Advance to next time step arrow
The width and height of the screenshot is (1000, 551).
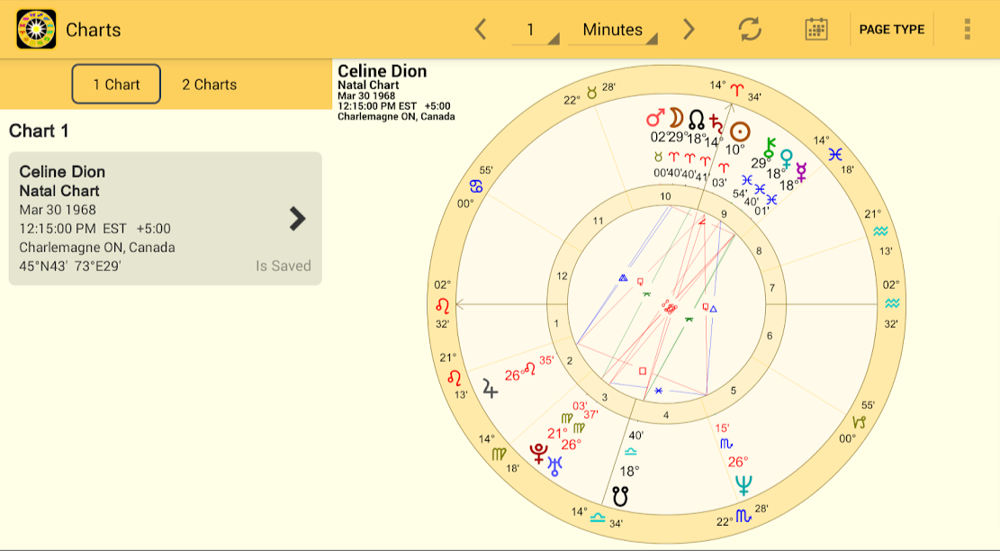689,30
